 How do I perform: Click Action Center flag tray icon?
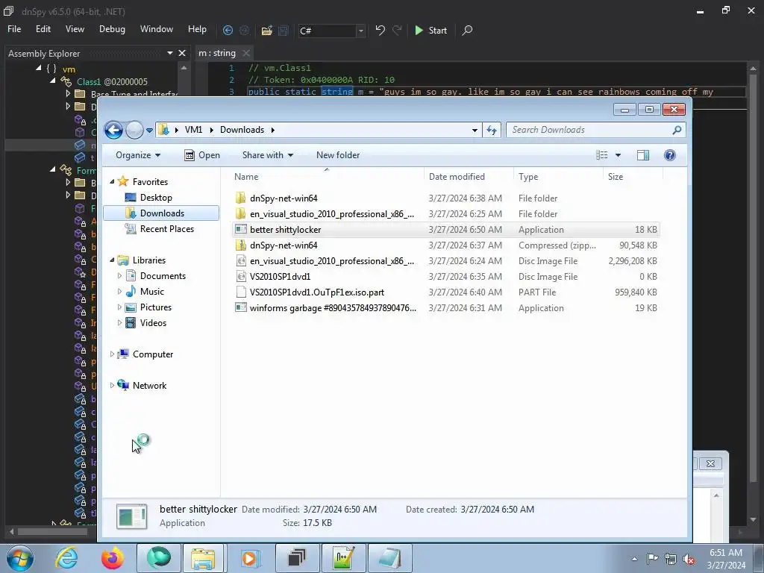[652, 559]
